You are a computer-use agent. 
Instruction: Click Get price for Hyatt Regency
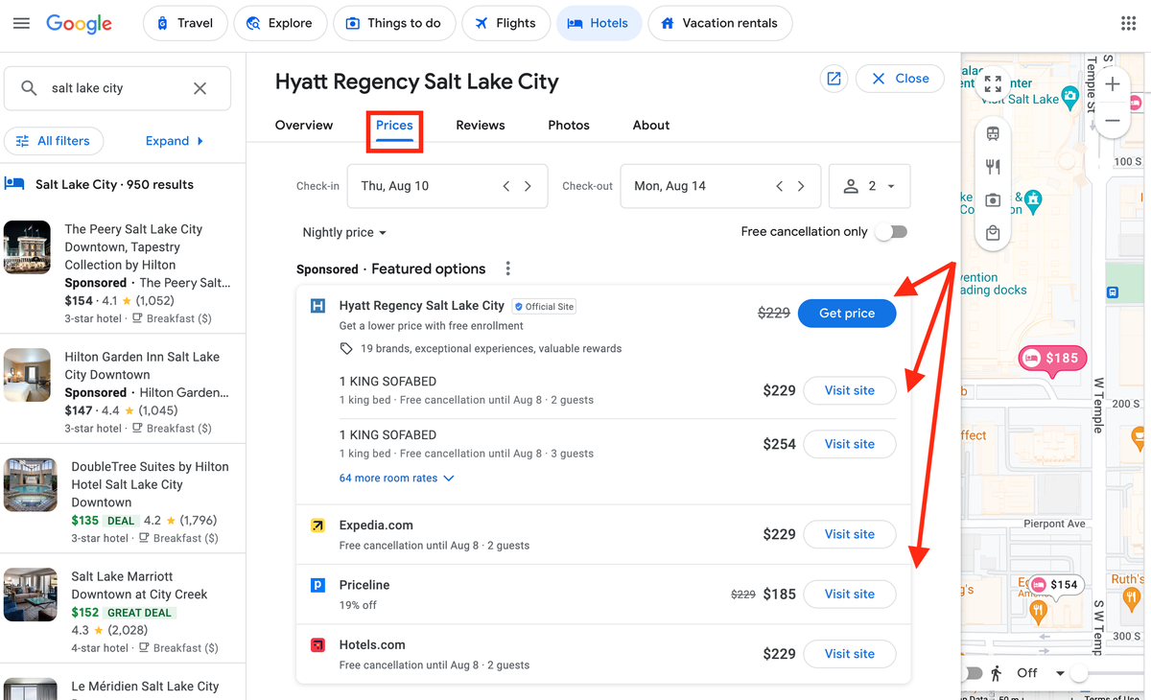847,314
